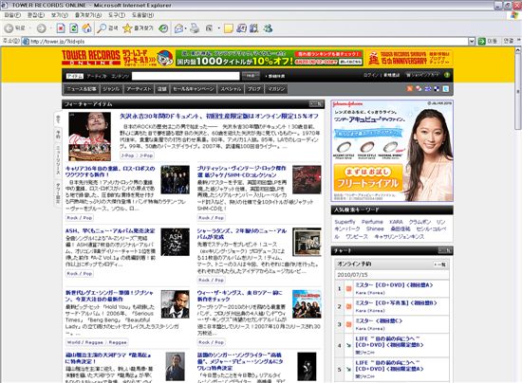Click the Print icon in toolbar
The width and height of the screenshot is (522, 383).
click(x=195, y=28)
